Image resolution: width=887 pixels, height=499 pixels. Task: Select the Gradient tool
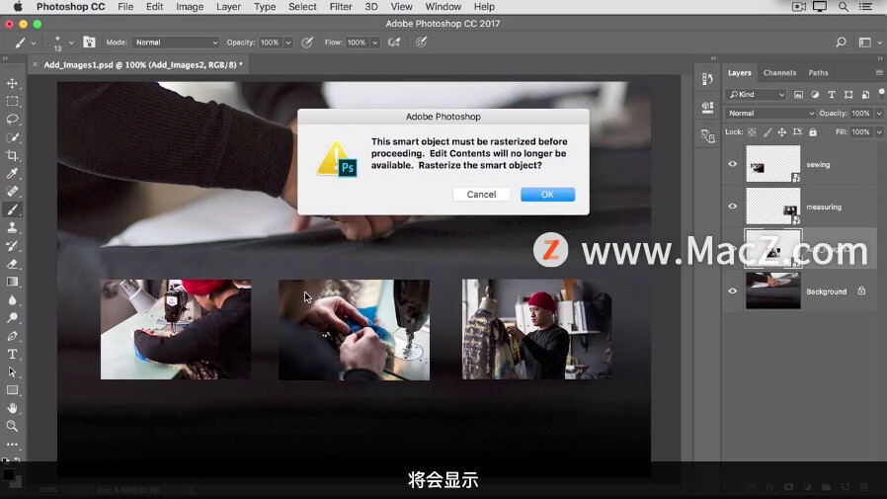click(12, 282)
